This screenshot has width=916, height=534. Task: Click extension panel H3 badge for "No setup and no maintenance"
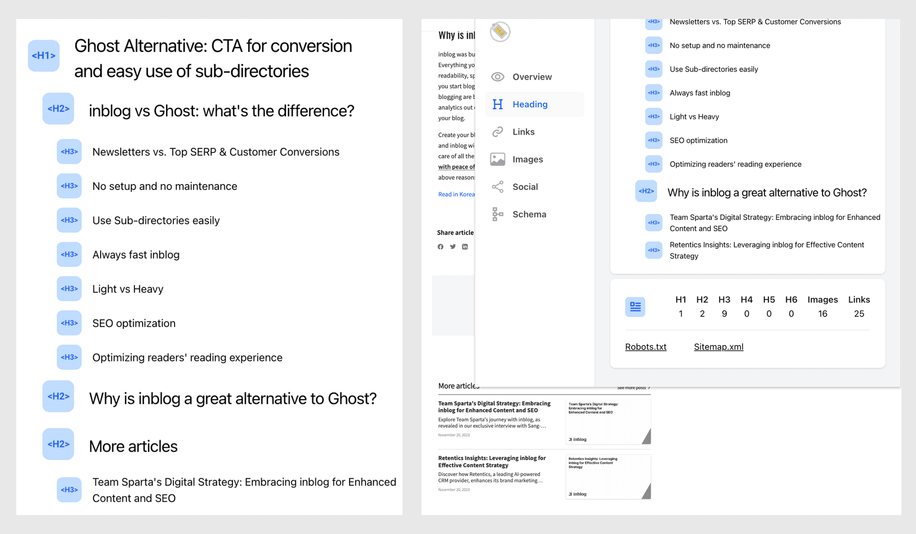click(x=654, y=45)
